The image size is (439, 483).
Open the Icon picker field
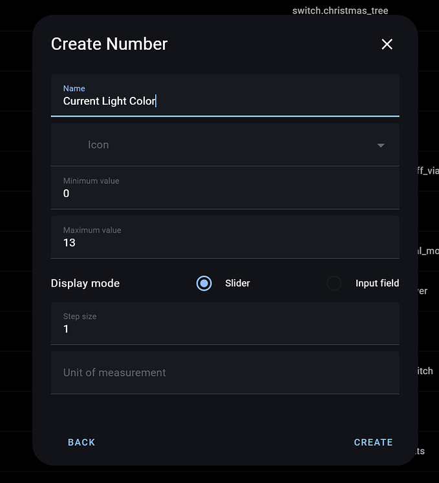(x=225, y=145)
